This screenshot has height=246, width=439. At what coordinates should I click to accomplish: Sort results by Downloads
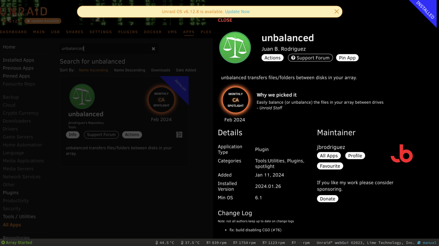pos(160,70)
